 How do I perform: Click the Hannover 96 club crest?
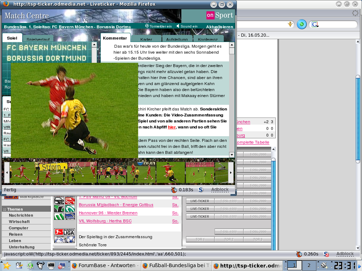59,209
